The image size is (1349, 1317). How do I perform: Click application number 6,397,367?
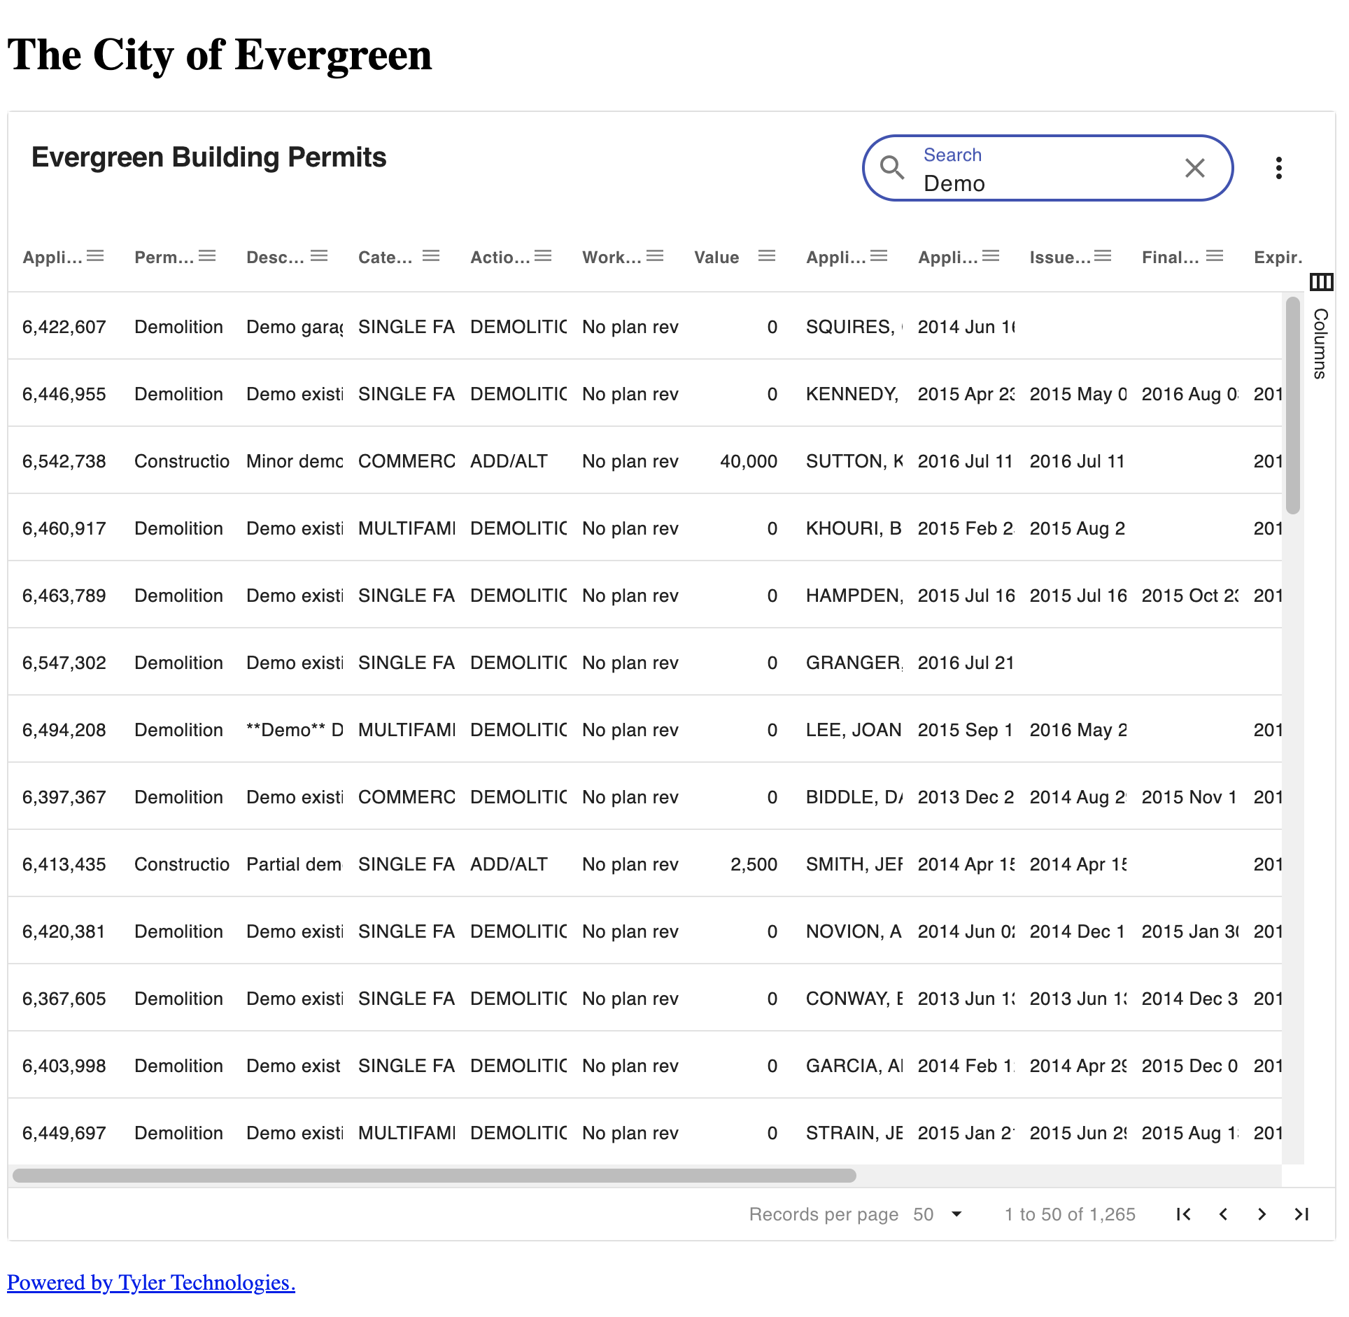pos(64,797)
